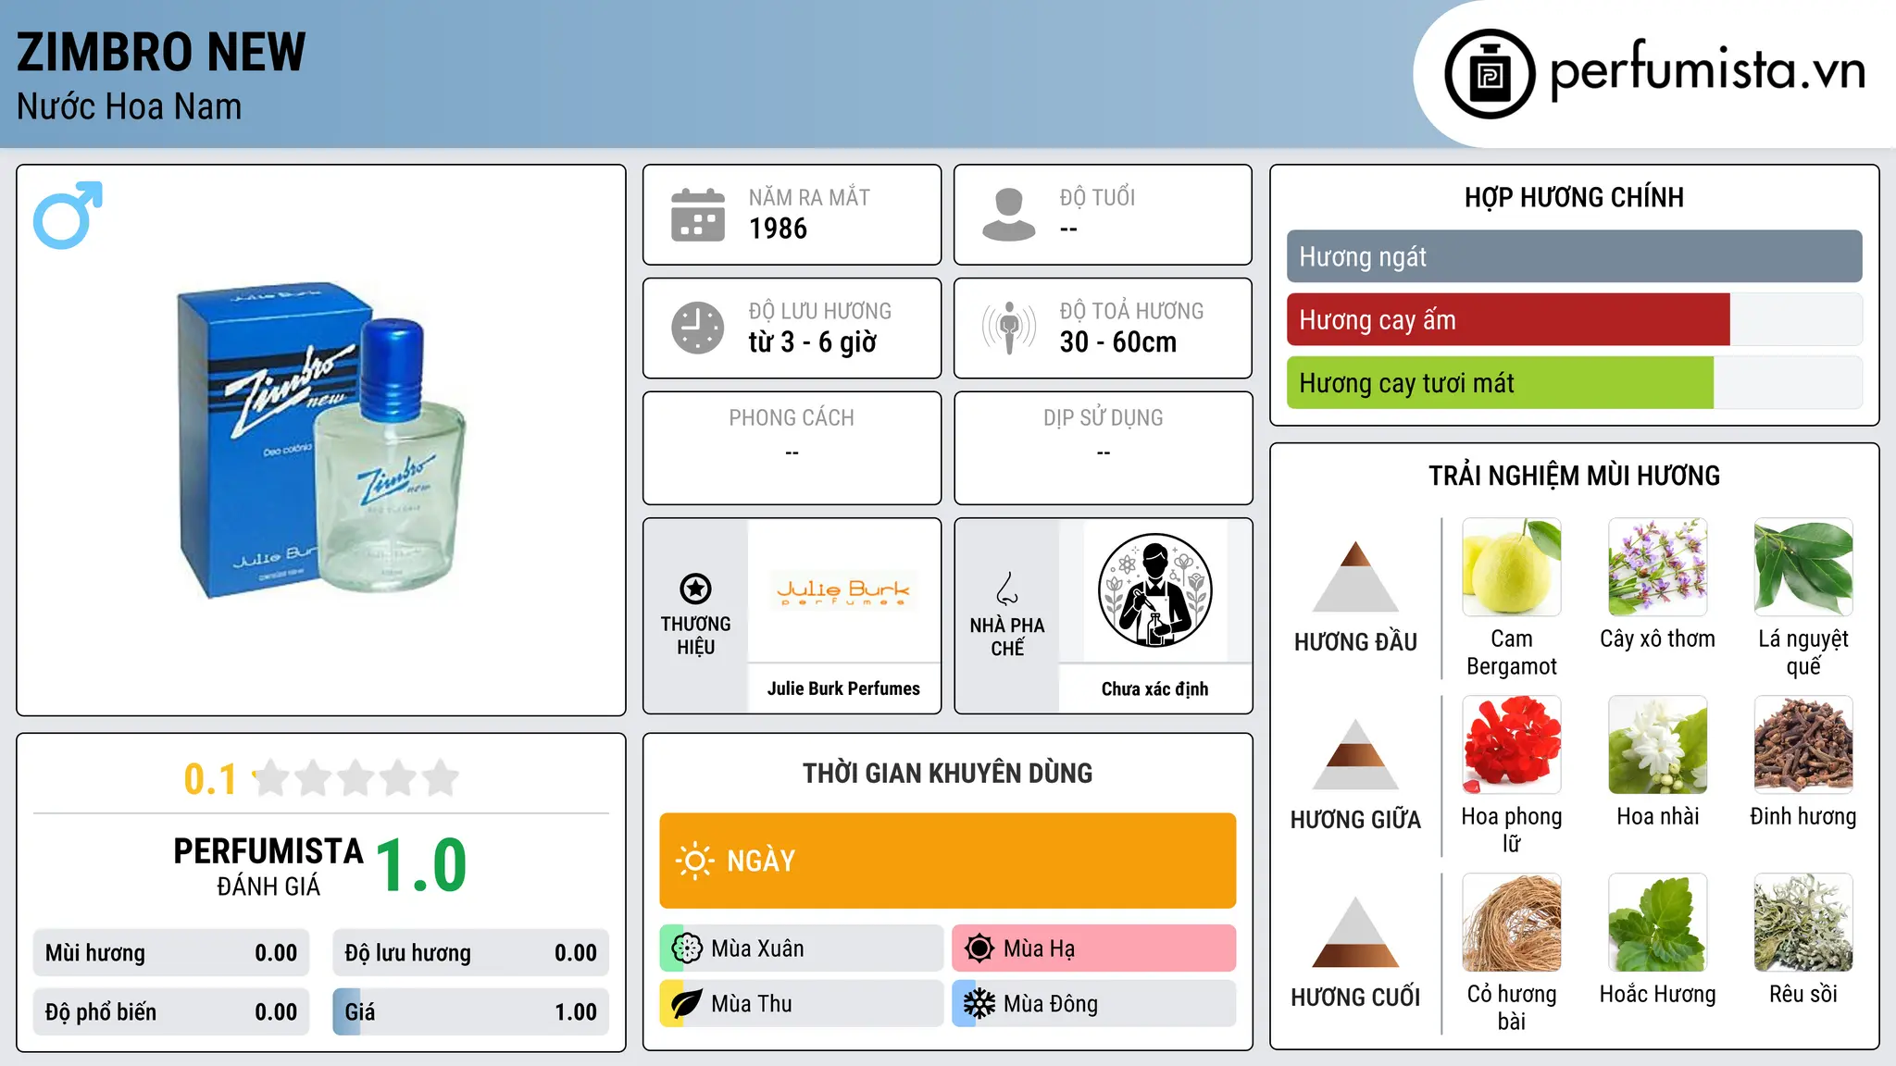Image resolution: width=1896 pixels, height=1066 pixels.
Task: Open the perfumer illustration image
Action: (1154, 590)
